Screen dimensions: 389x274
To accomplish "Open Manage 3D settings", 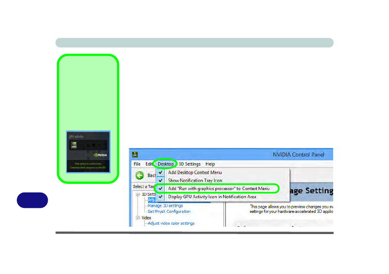I will coord(165,205).
